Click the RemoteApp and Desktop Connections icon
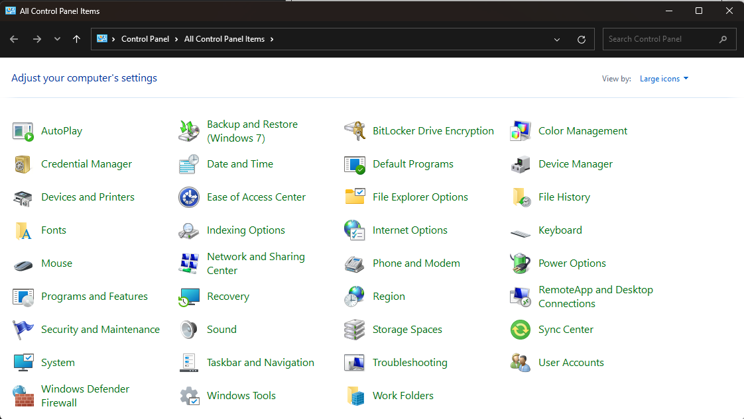744x419 pixels. 520,297
